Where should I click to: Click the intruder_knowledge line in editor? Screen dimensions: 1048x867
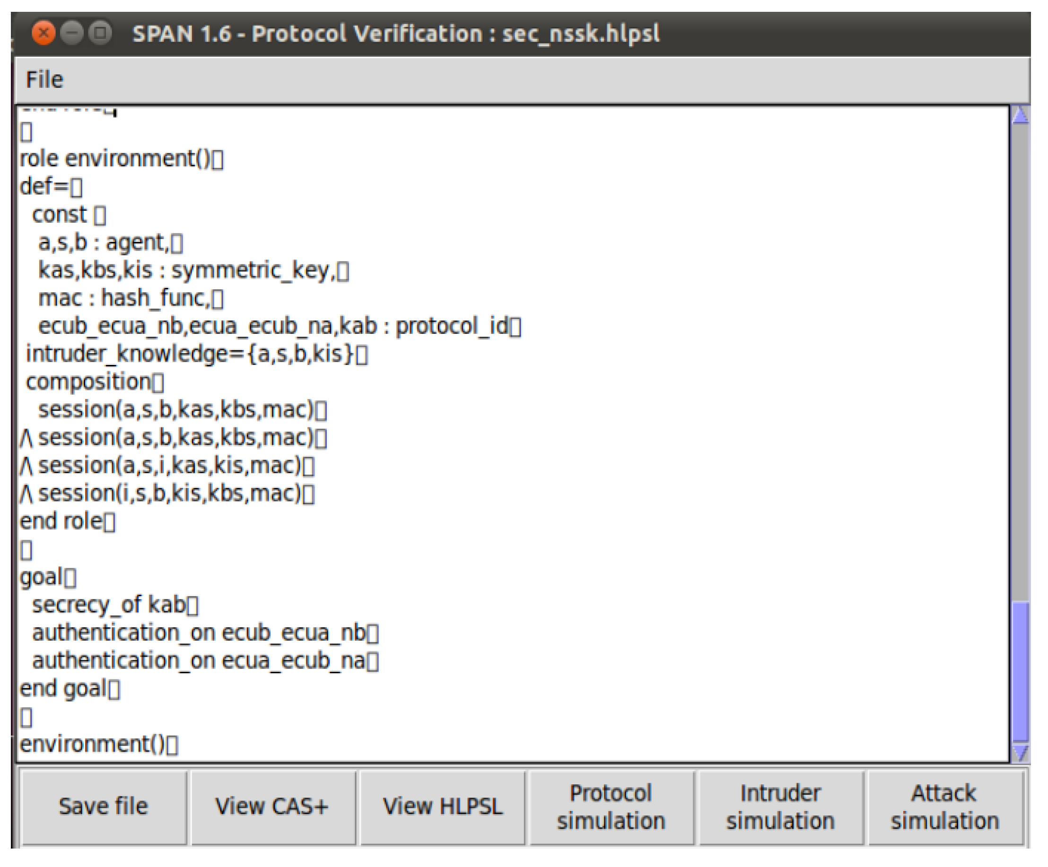point(190,354)
